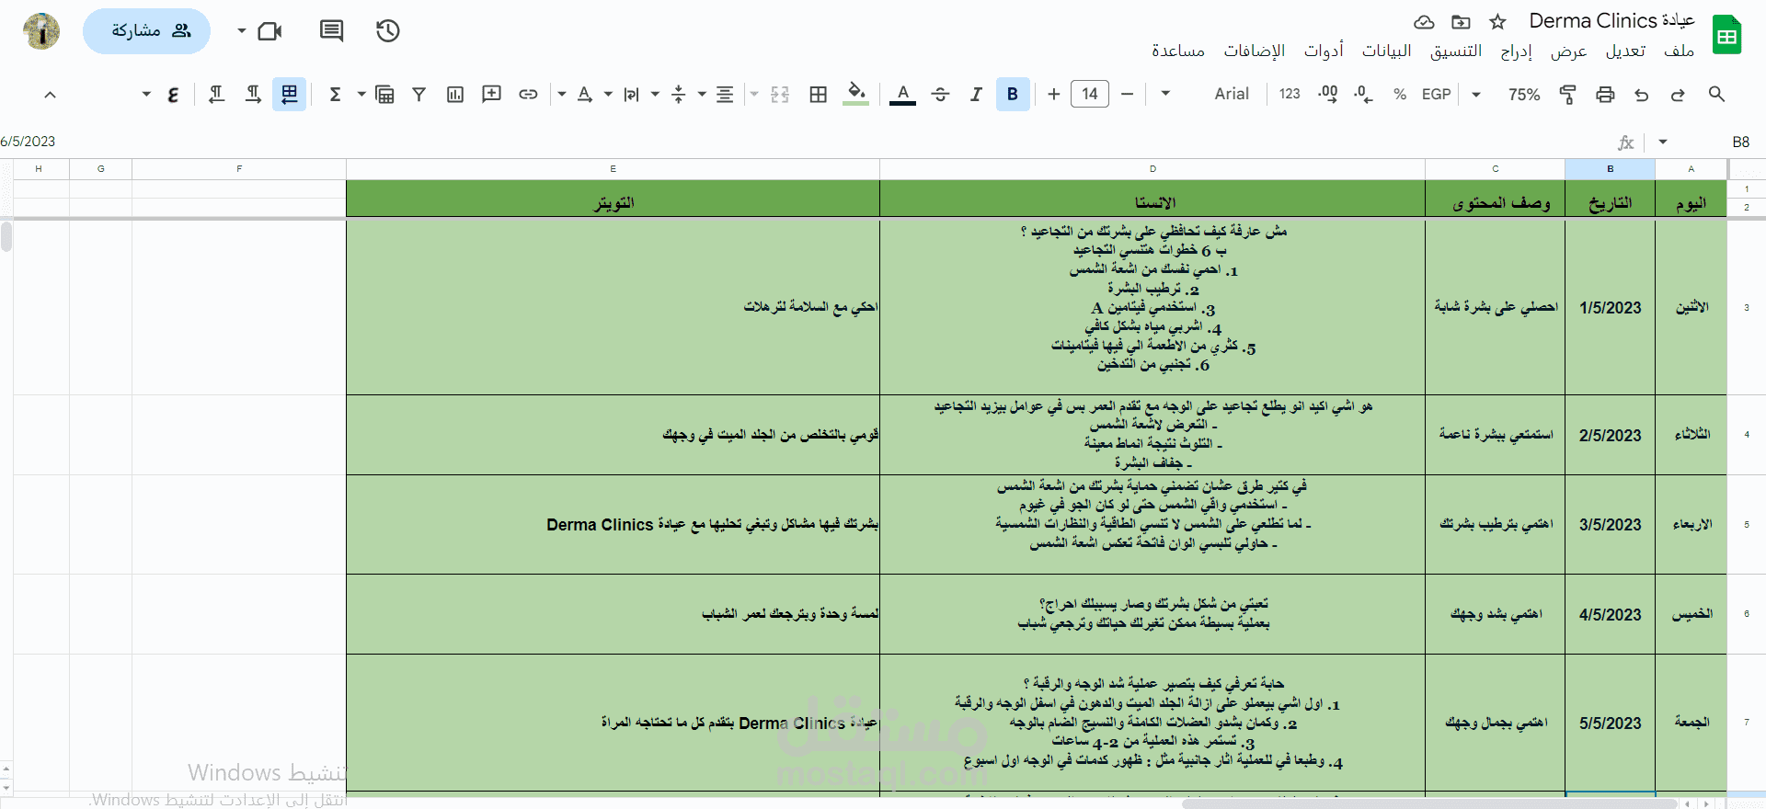Screen dimensions: 1766x809
Task: Click the print icon
Action: point(1605,94)
